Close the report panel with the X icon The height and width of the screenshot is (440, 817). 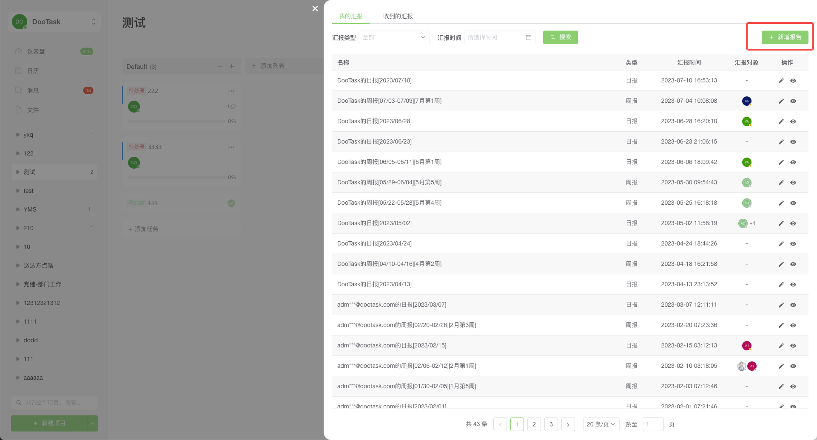(x=315, y=8)
